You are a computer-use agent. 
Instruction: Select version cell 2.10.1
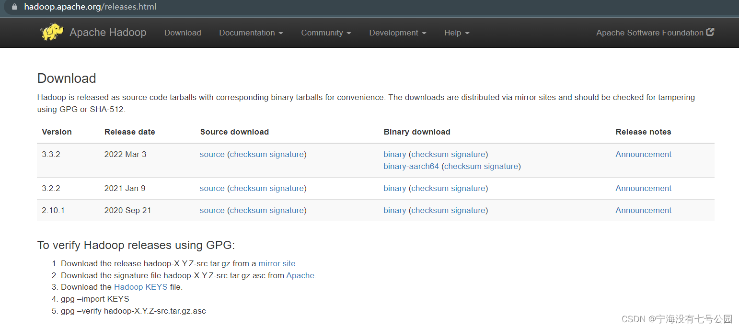coord(53,210)
